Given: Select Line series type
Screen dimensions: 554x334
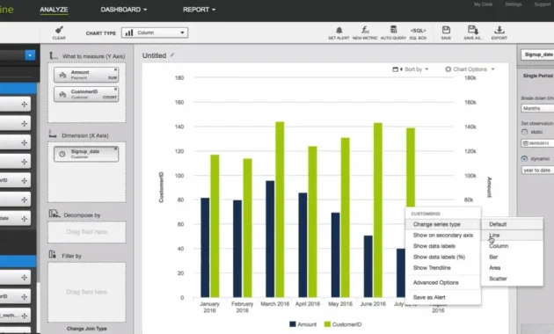Looking at the screenshot, I should tap(512, 236).
